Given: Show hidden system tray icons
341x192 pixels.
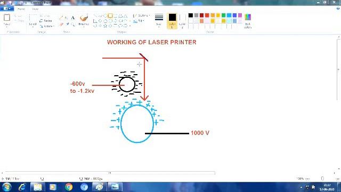Looking at the screenshot, I should [x=301, y=187].
